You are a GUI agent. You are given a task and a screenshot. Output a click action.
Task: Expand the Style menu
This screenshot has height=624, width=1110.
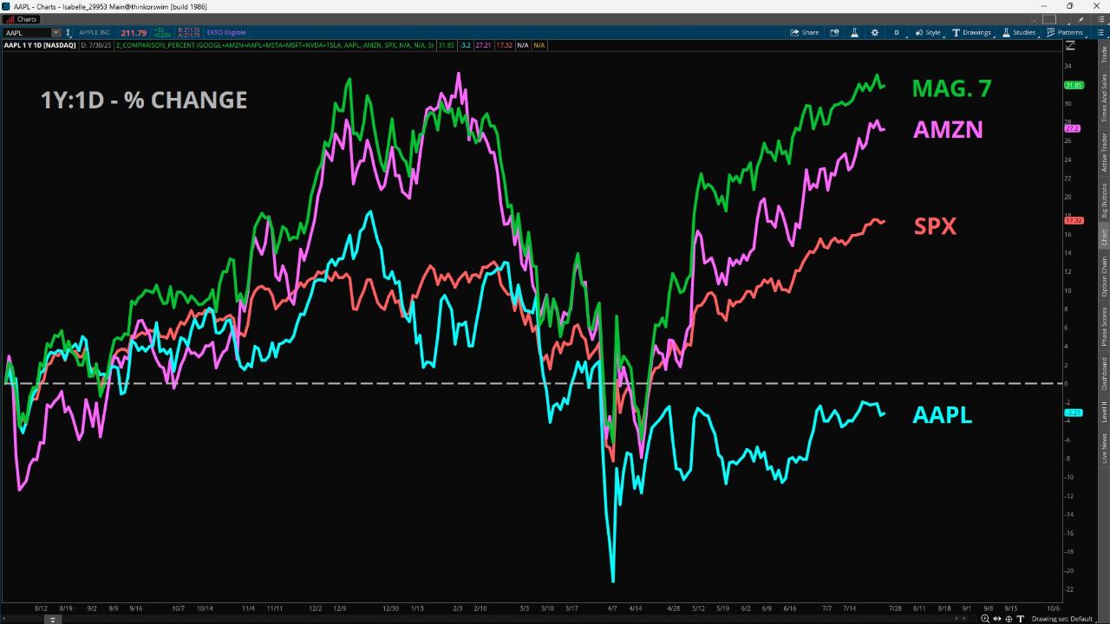click(927, 33)
